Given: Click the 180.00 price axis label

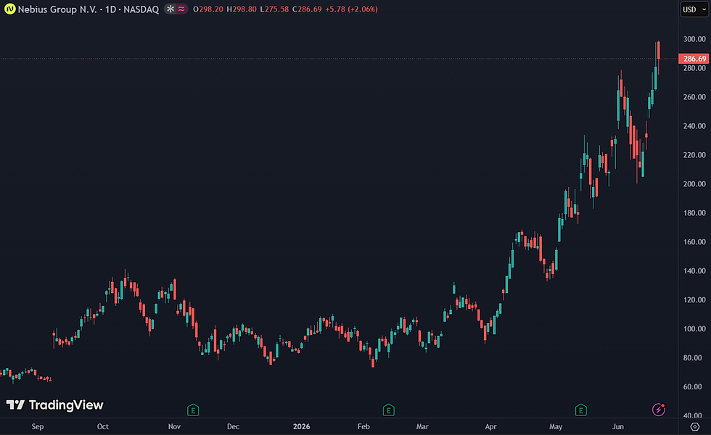Looking at the screenshot, I should tap(694, 213).
